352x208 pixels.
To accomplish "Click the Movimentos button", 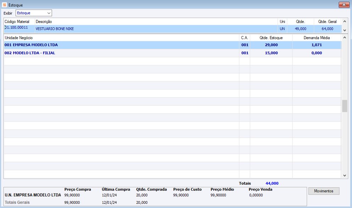I will tap(324, 191).
